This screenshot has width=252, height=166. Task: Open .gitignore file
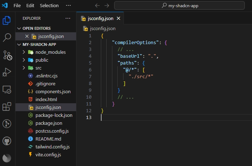[x=46, y=84]
